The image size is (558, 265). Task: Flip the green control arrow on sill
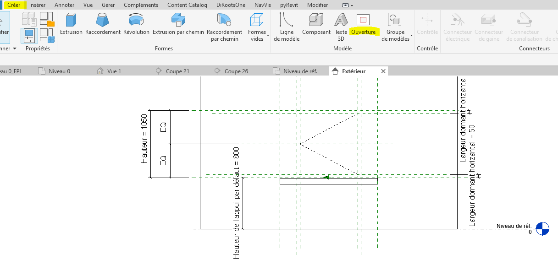click(x=326, y=178)
